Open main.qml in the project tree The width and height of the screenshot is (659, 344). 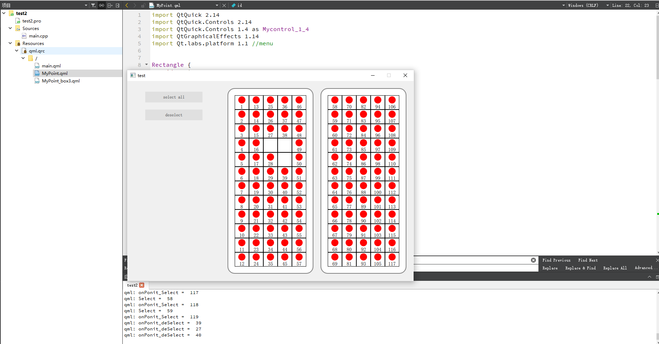(x=51, y=66)
